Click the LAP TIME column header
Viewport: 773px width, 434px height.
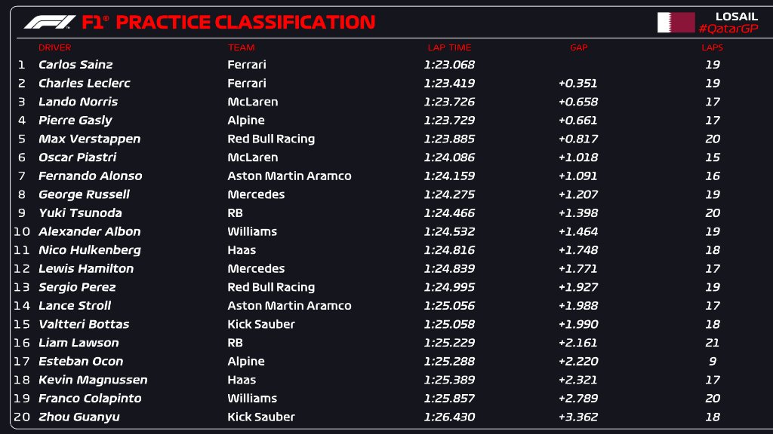click(448, 47)
